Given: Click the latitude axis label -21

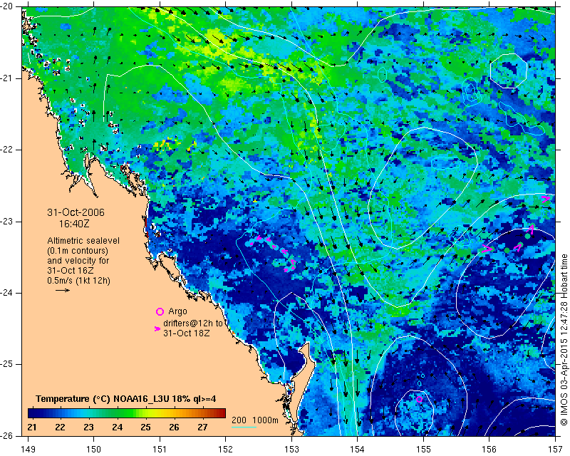Looking at the screenshot, I should click(6, 78).
